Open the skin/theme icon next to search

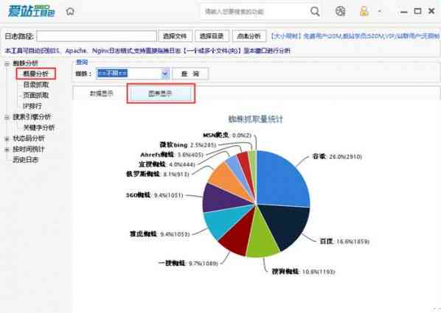(x=340, y=12)
